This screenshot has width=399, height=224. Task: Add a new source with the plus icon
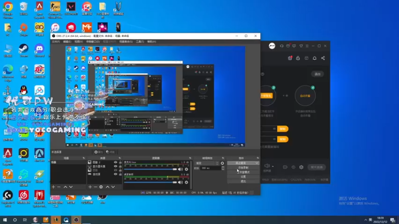[x=90, y=187]
